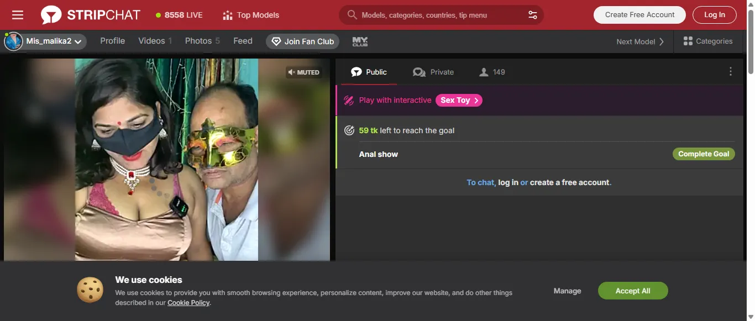Select the Public chat tab
Image resolution: width=755 pixels, height=321 pixels.
[x=369, y=72]
